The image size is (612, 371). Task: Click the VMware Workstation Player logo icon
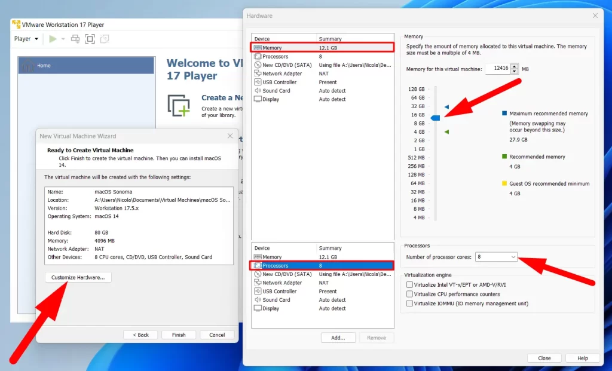16,24
